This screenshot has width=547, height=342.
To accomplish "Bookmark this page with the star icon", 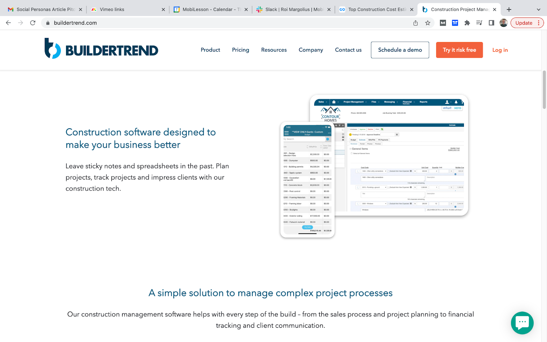I will (x=428, y=23).
